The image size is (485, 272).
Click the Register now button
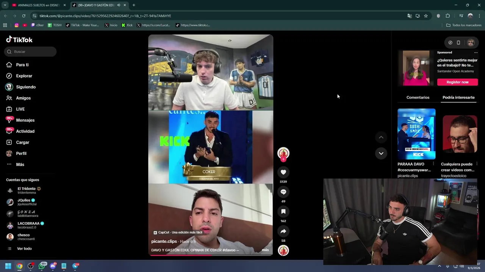[x=457, y=82]
